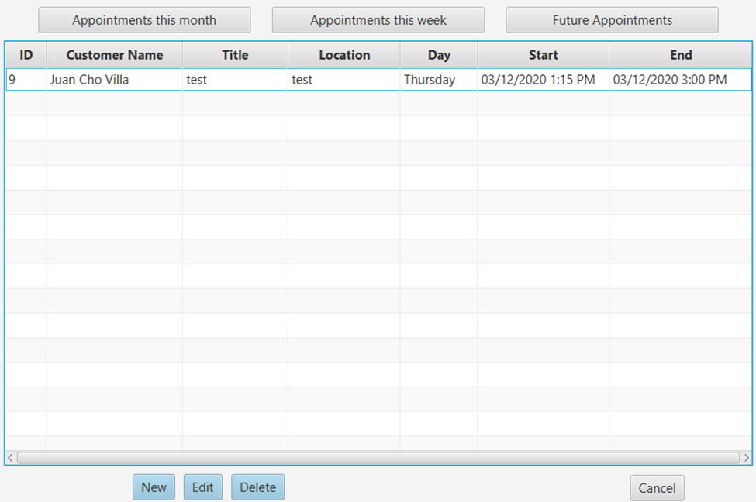The width and height of the screenshot is (756, 502).
Task: Sort by the ID column header
Action: click(x=26, y=55)
